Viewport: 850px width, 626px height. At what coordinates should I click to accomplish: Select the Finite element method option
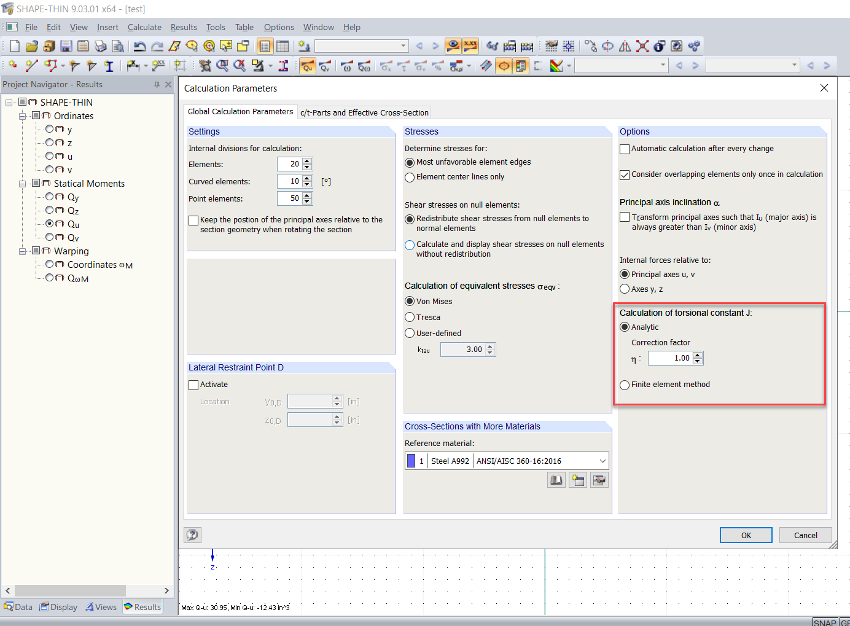[x=625, y=385]
